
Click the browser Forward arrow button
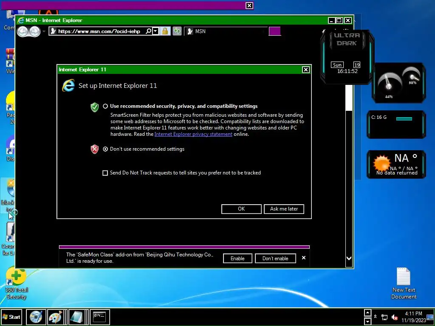tap(35, 31)
